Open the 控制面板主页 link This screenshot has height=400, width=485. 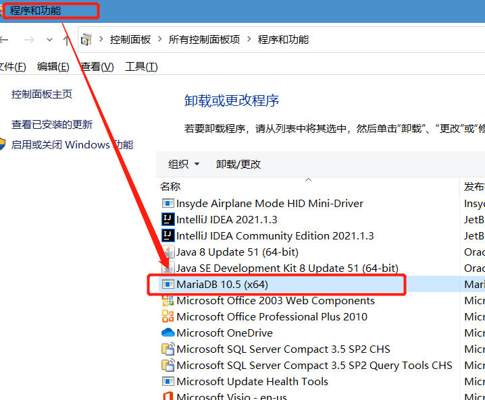[42, 94]
